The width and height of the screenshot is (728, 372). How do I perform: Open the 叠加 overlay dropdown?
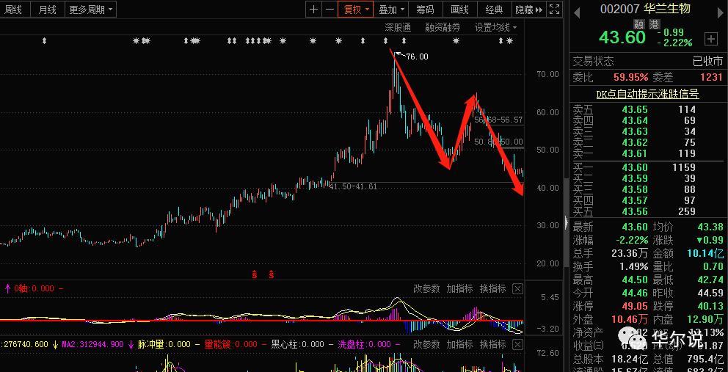391,10
